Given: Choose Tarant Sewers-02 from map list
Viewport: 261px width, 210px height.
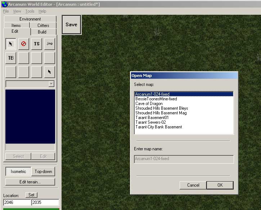Looking at the screenshot, I should pyautogui.click(x=150, y=122).
